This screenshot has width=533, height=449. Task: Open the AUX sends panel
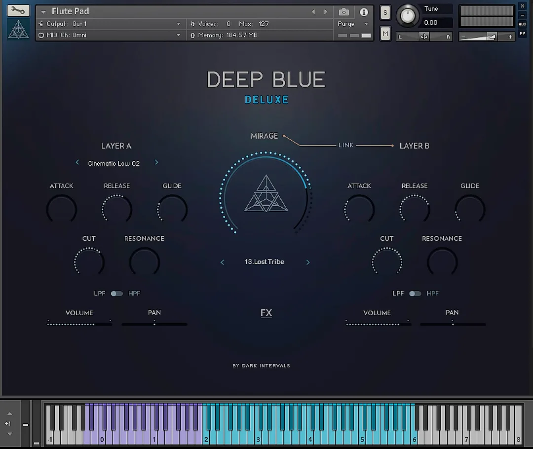523,24
